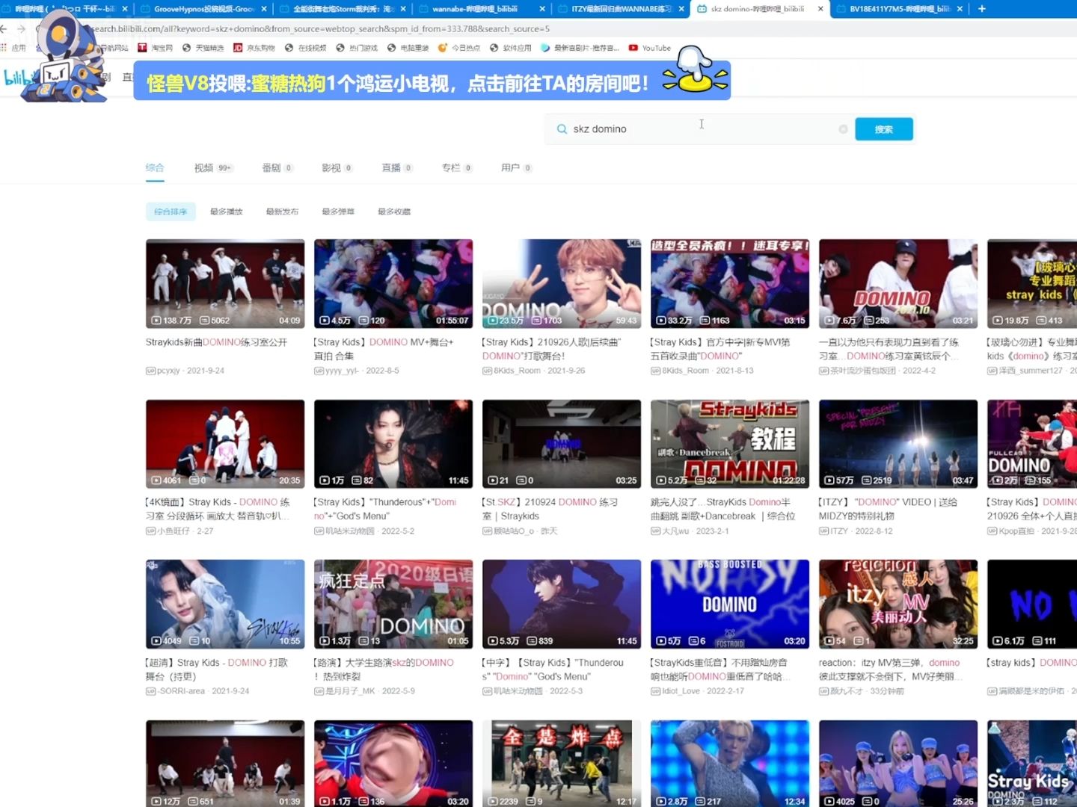This screenshot has height=807, width=1077.
Task: Clear the search box with the gray X icon
Action: (x=843, y=129)
